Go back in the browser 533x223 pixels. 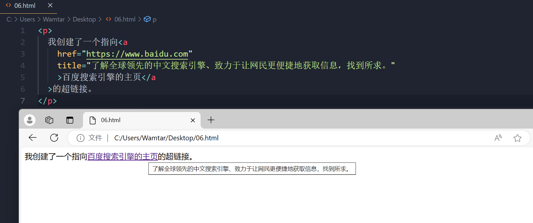coord(33,138)
